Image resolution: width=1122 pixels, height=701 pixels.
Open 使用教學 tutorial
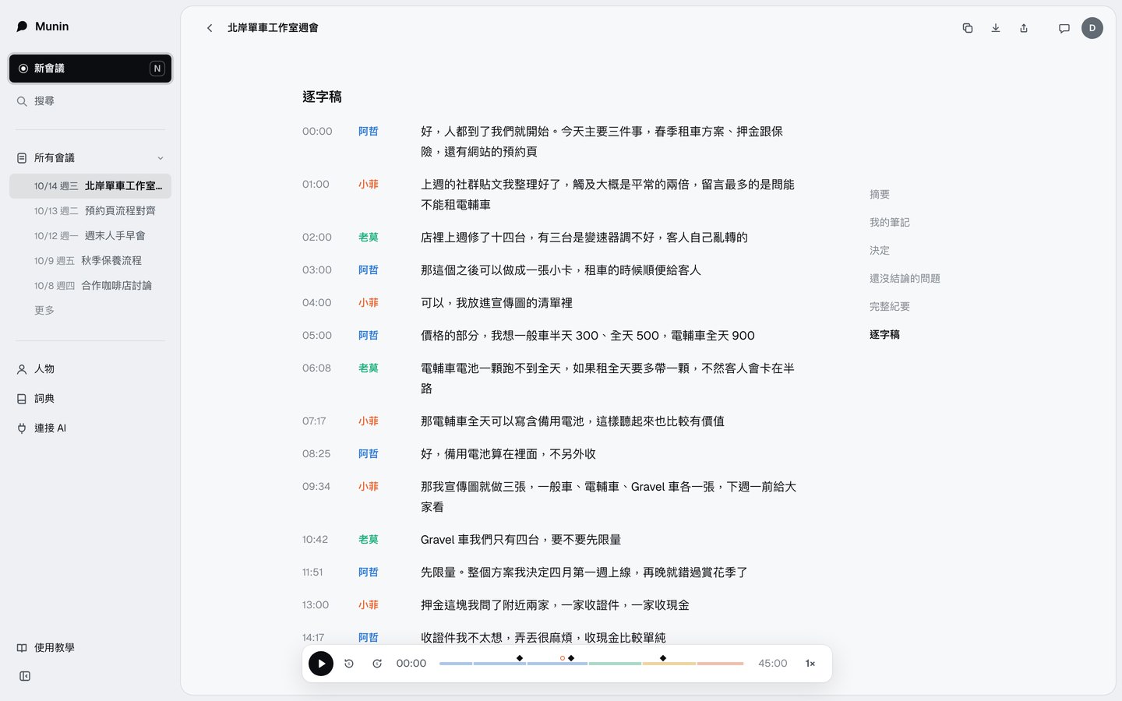point(90,648)
